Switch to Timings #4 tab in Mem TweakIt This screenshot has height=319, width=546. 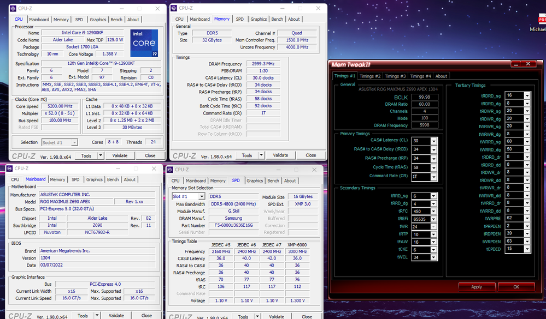[420, 76]
